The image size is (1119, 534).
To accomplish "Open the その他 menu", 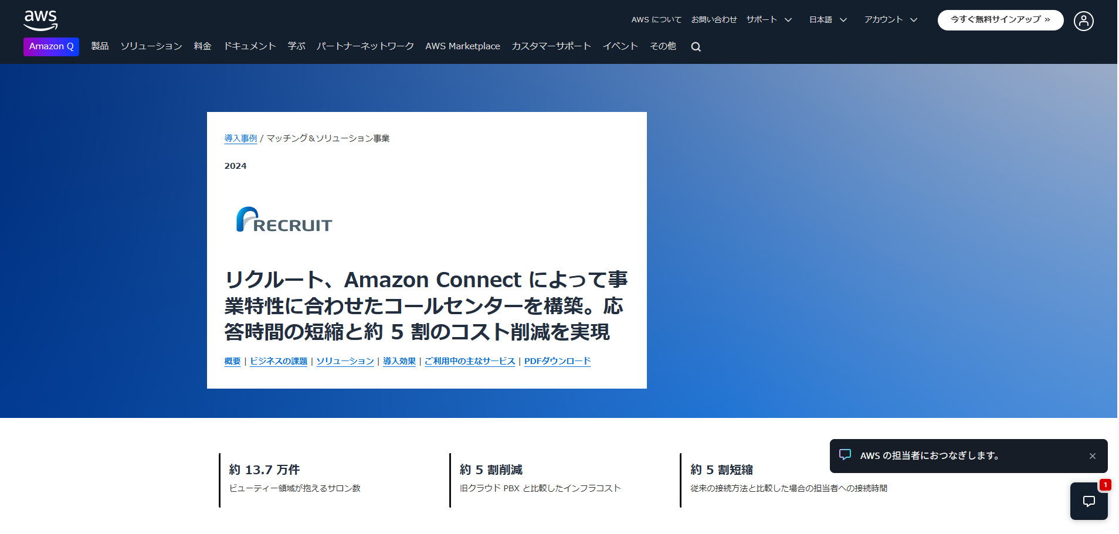I will pos(663,46).
